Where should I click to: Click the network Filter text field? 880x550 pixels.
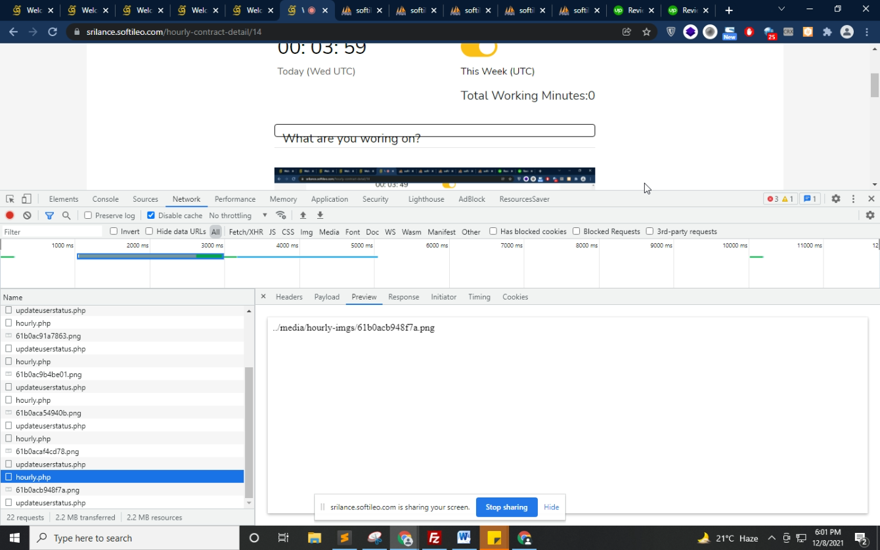(x=53, y=232)
